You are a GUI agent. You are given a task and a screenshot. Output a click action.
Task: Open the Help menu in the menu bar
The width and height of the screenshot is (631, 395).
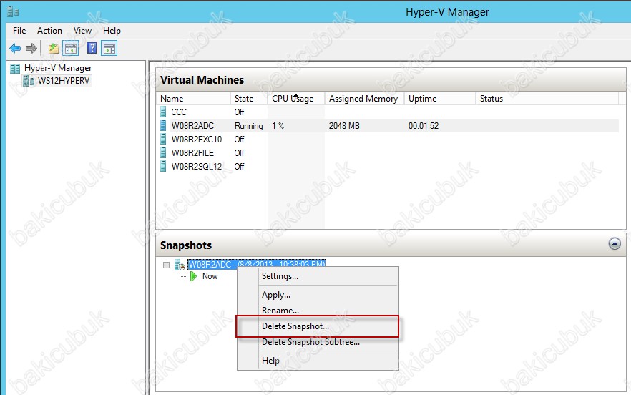tap(112, 31)
